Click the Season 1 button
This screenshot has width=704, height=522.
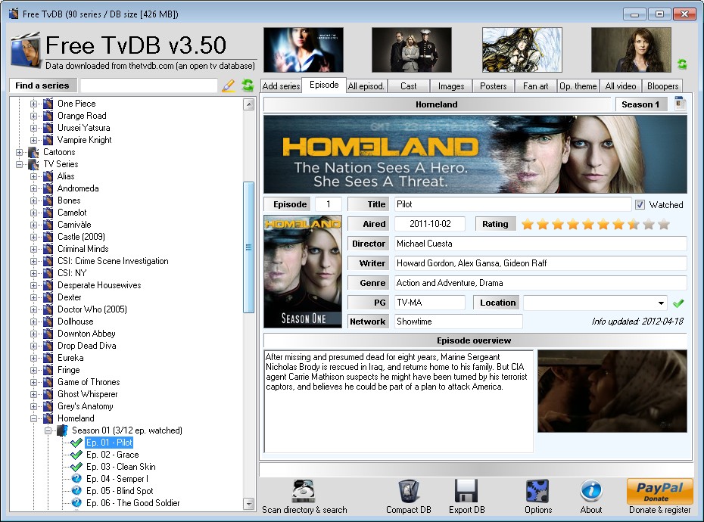[640, 104]
